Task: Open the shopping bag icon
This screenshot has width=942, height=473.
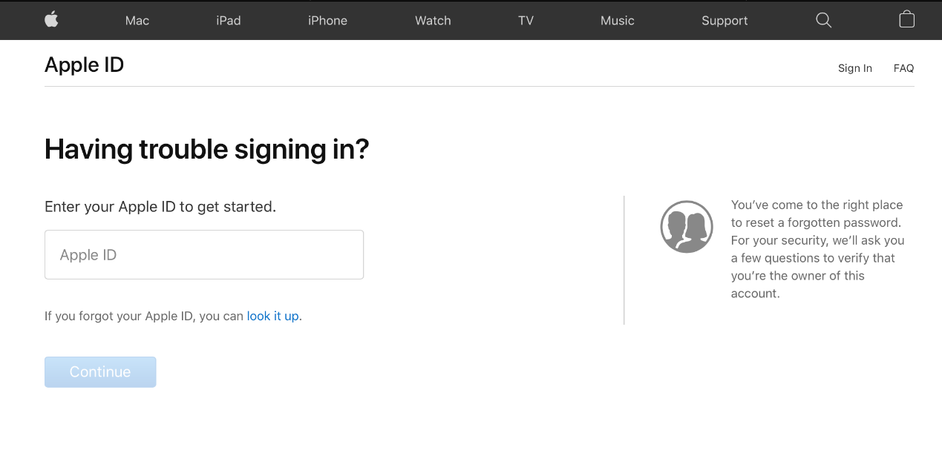Action: tap(906, 19)
